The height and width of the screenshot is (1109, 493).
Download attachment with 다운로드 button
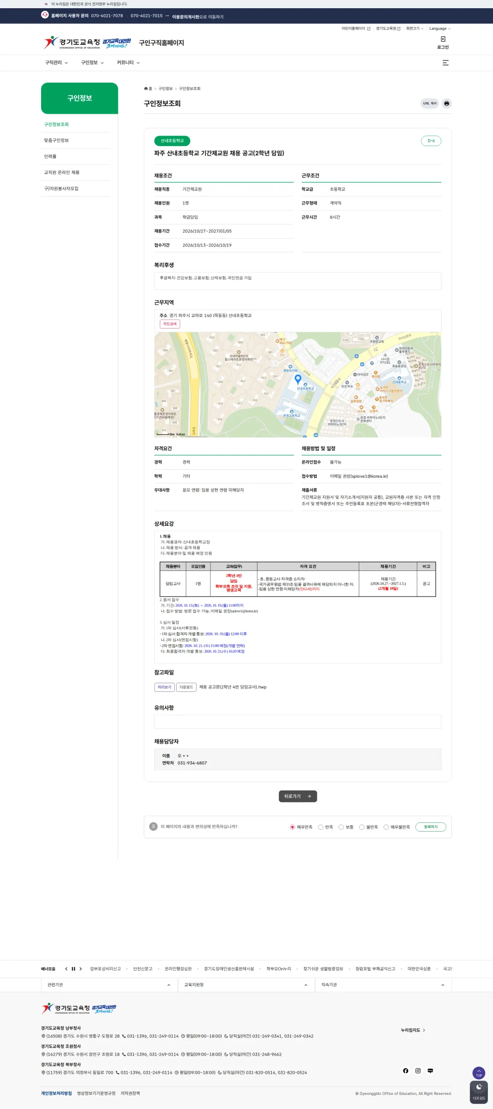point(186,687)
